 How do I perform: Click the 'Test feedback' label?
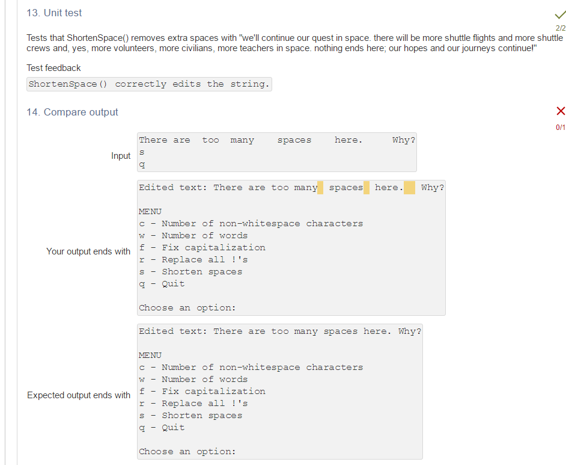[54, 68]
